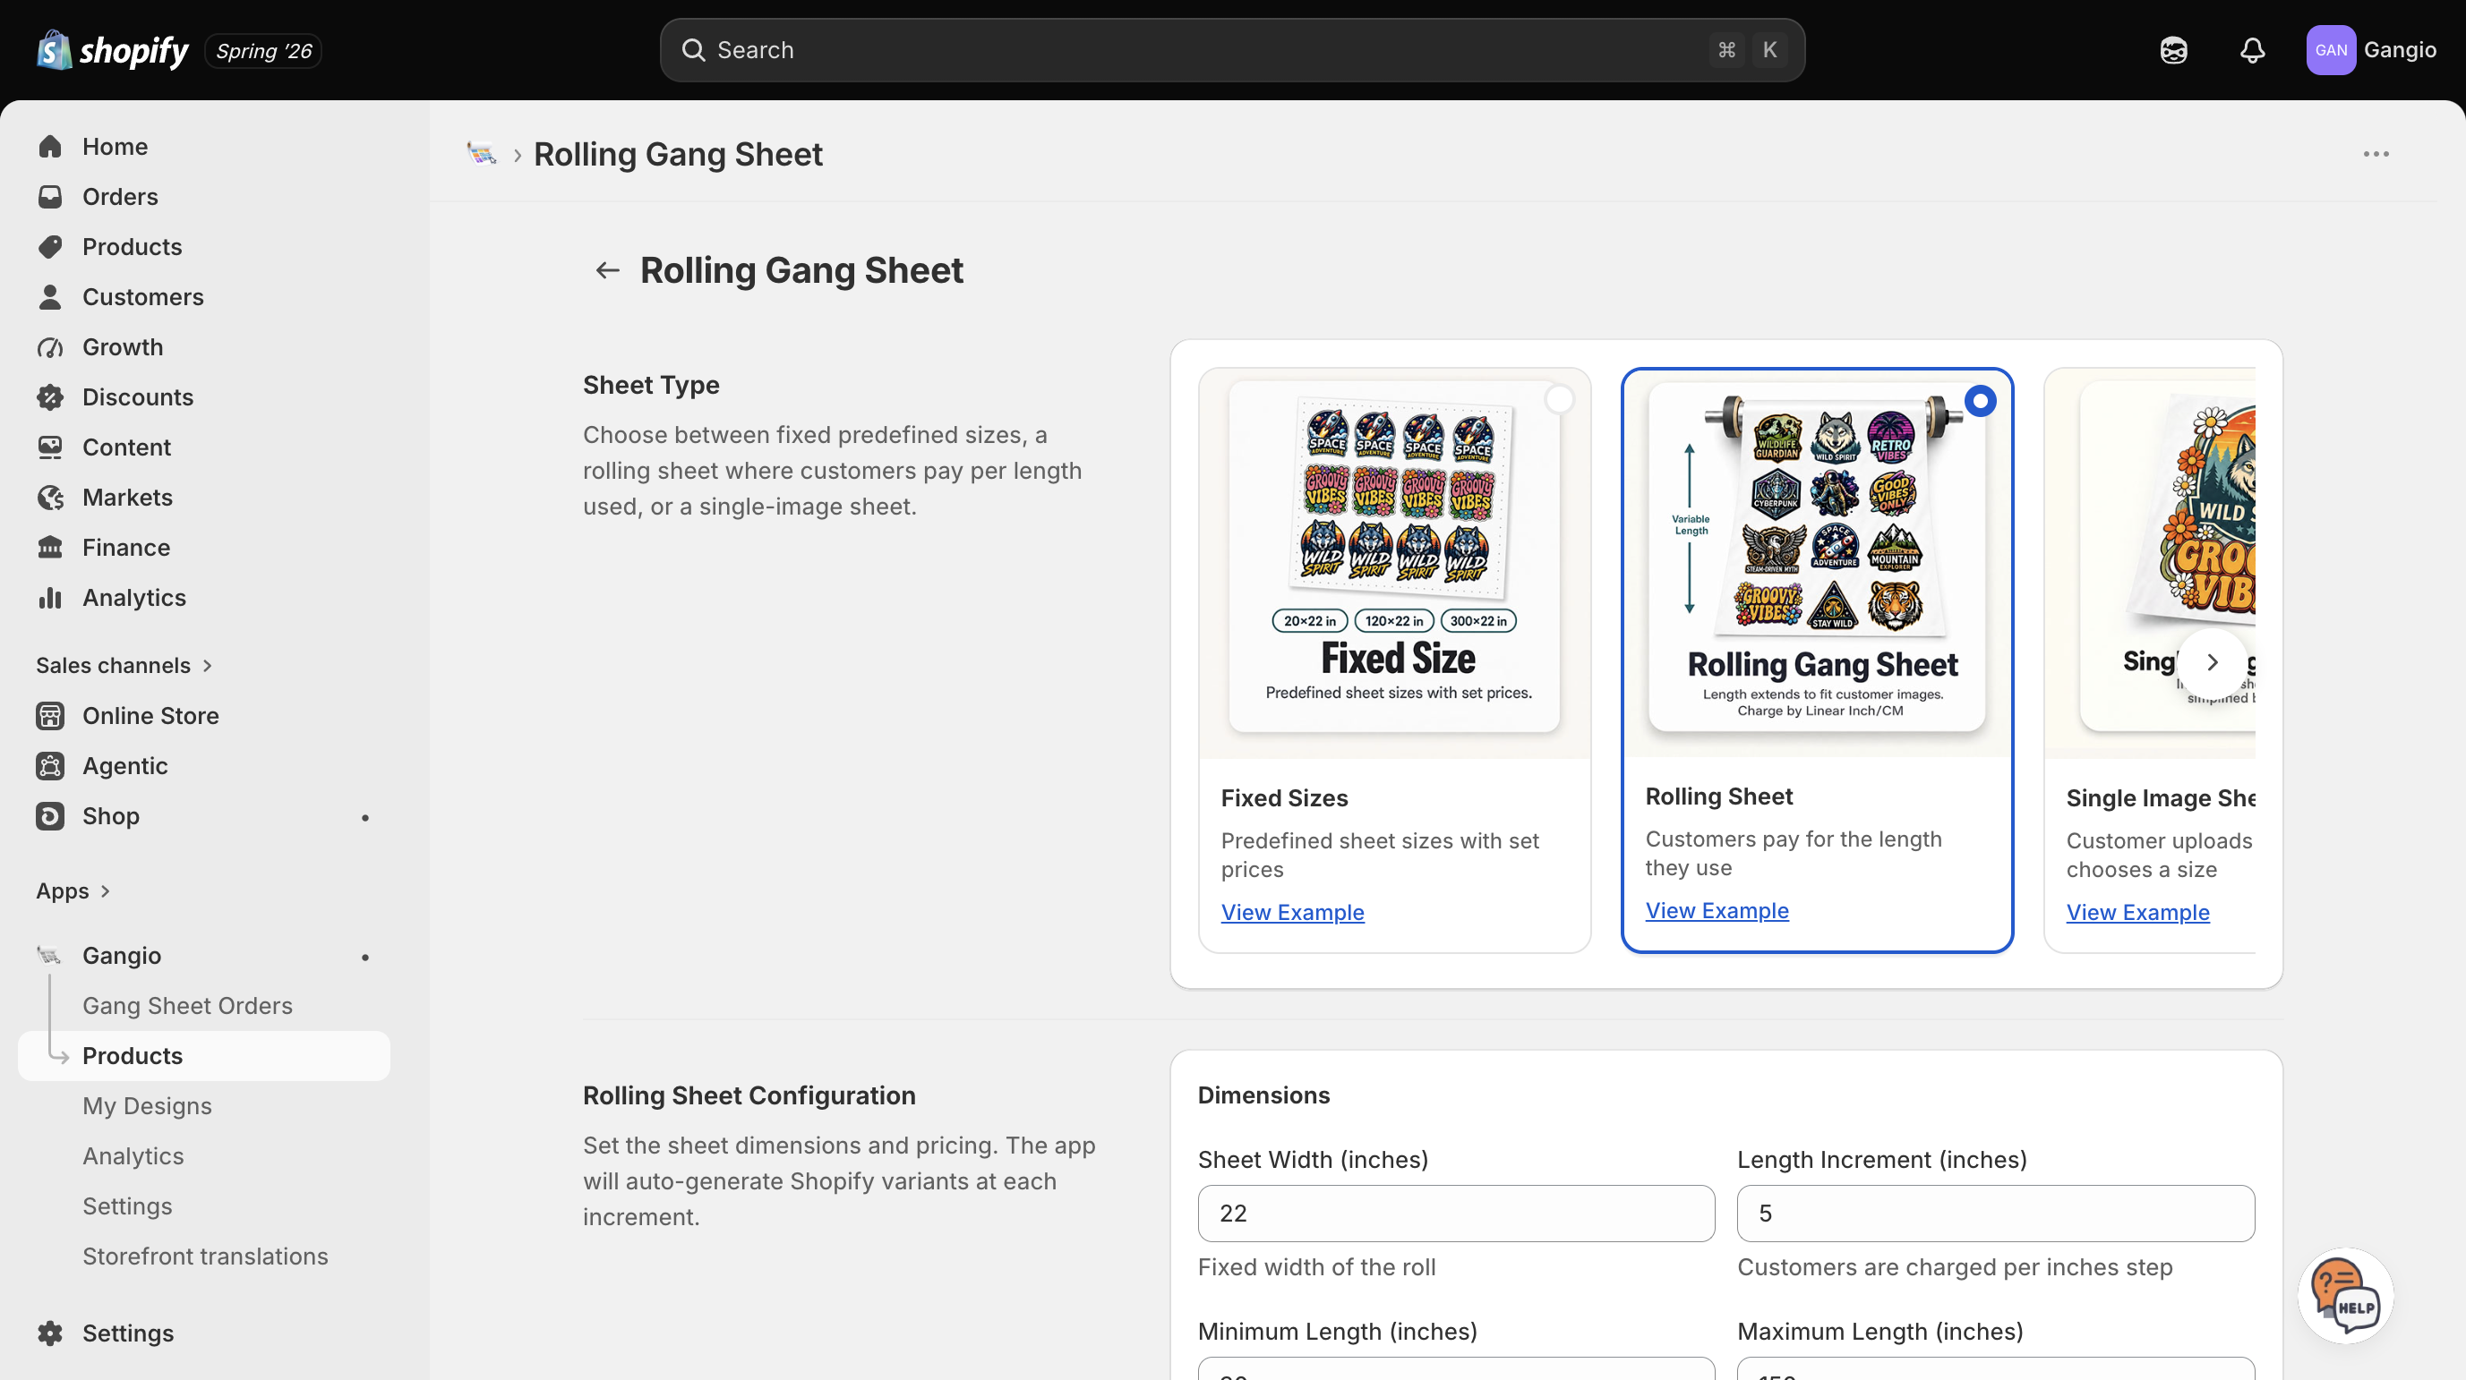Expand Sales channels section
Image resolution: width=2466 pixels, height=1380 pixels.
tap(124, 665)
